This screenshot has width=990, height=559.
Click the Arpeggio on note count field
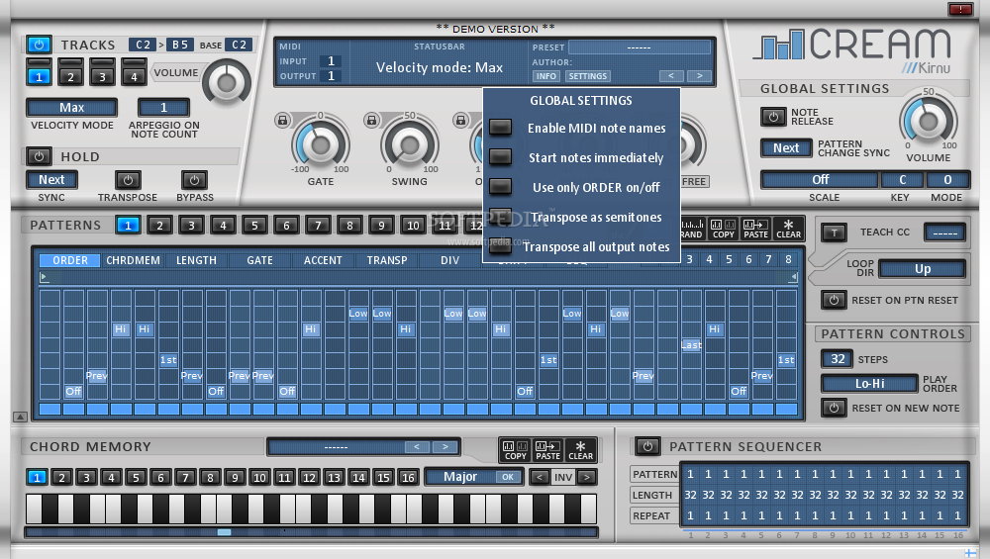(x=163, y=108)
